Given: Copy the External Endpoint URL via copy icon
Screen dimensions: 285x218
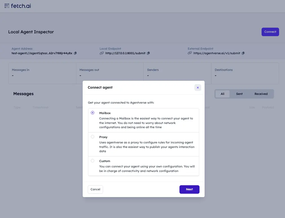Looking at the screenshot, I should (x=243, y=53).
